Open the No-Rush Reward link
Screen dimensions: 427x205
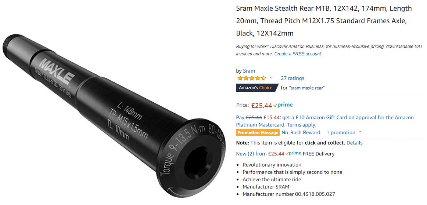click(301, 133)
